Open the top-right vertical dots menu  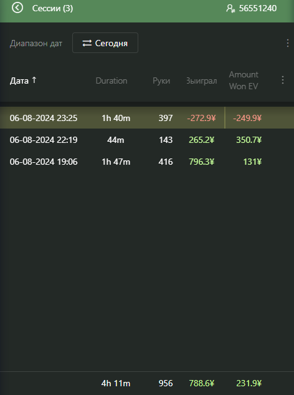tap(288, 43)
